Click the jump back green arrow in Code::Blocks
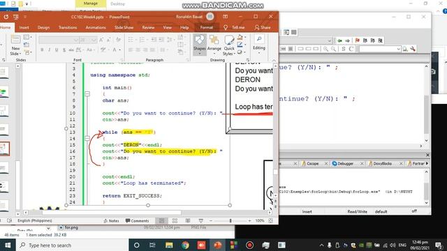Screen dimensions: 447x251 tap(340, 40)
